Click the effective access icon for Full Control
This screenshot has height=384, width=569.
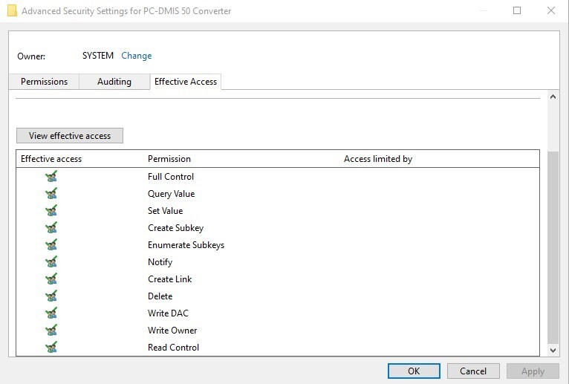tap(51, 177)
